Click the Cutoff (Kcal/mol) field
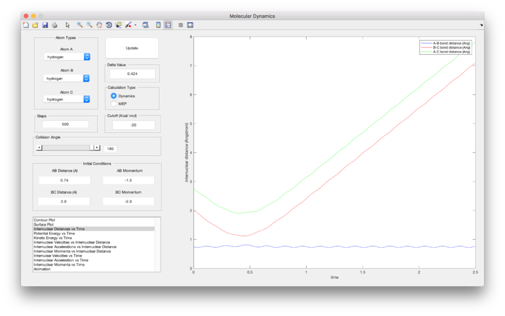 (133, 125)
